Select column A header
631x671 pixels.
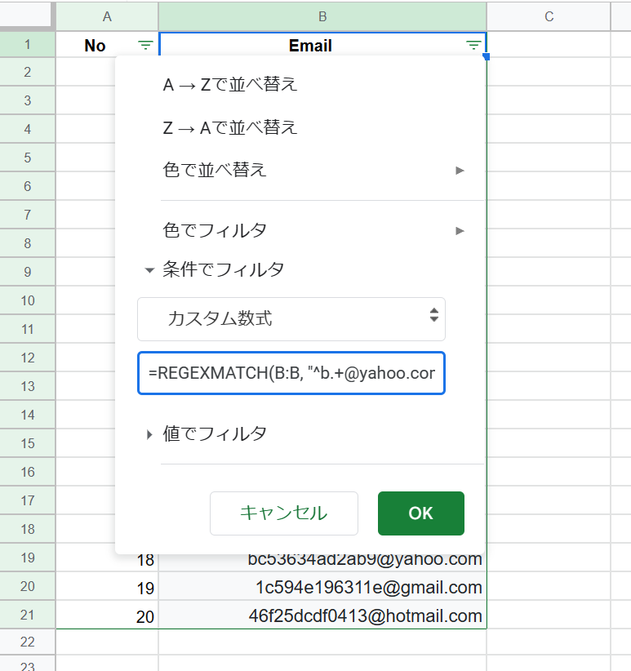coord(107,16)
